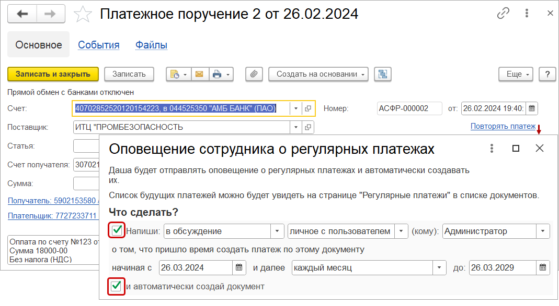Copy link to the payment order document

pos(503,14)
